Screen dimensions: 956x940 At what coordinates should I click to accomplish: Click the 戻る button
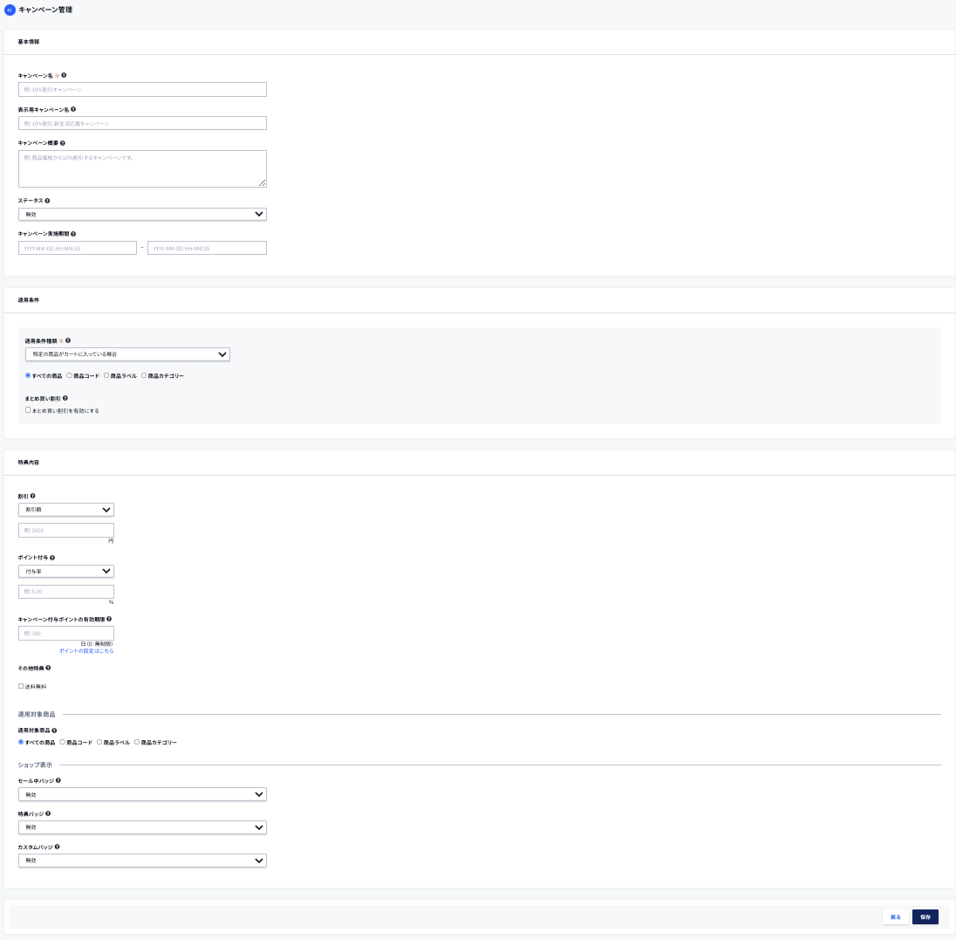pos(895,917)
